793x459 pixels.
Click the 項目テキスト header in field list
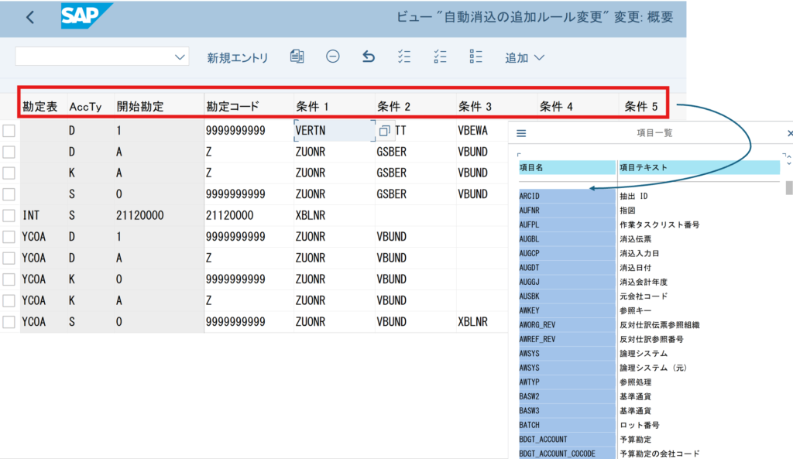[699, 167]
